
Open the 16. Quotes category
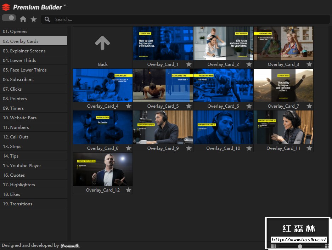[x=34, y=175]
